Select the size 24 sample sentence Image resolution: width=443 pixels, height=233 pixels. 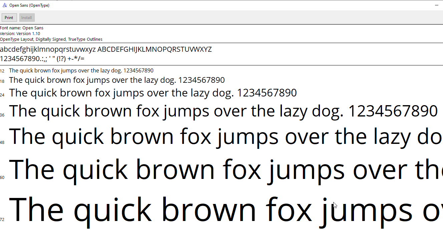[x=153, y=92]
